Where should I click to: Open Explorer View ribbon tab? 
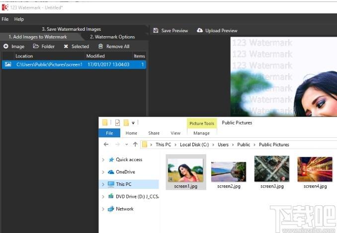[x=175, y=133]
